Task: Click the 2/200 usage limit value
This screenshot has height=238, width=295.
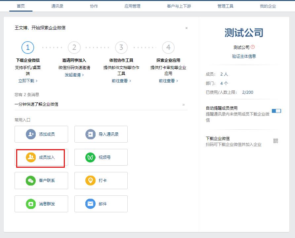Action: point(248,92)
